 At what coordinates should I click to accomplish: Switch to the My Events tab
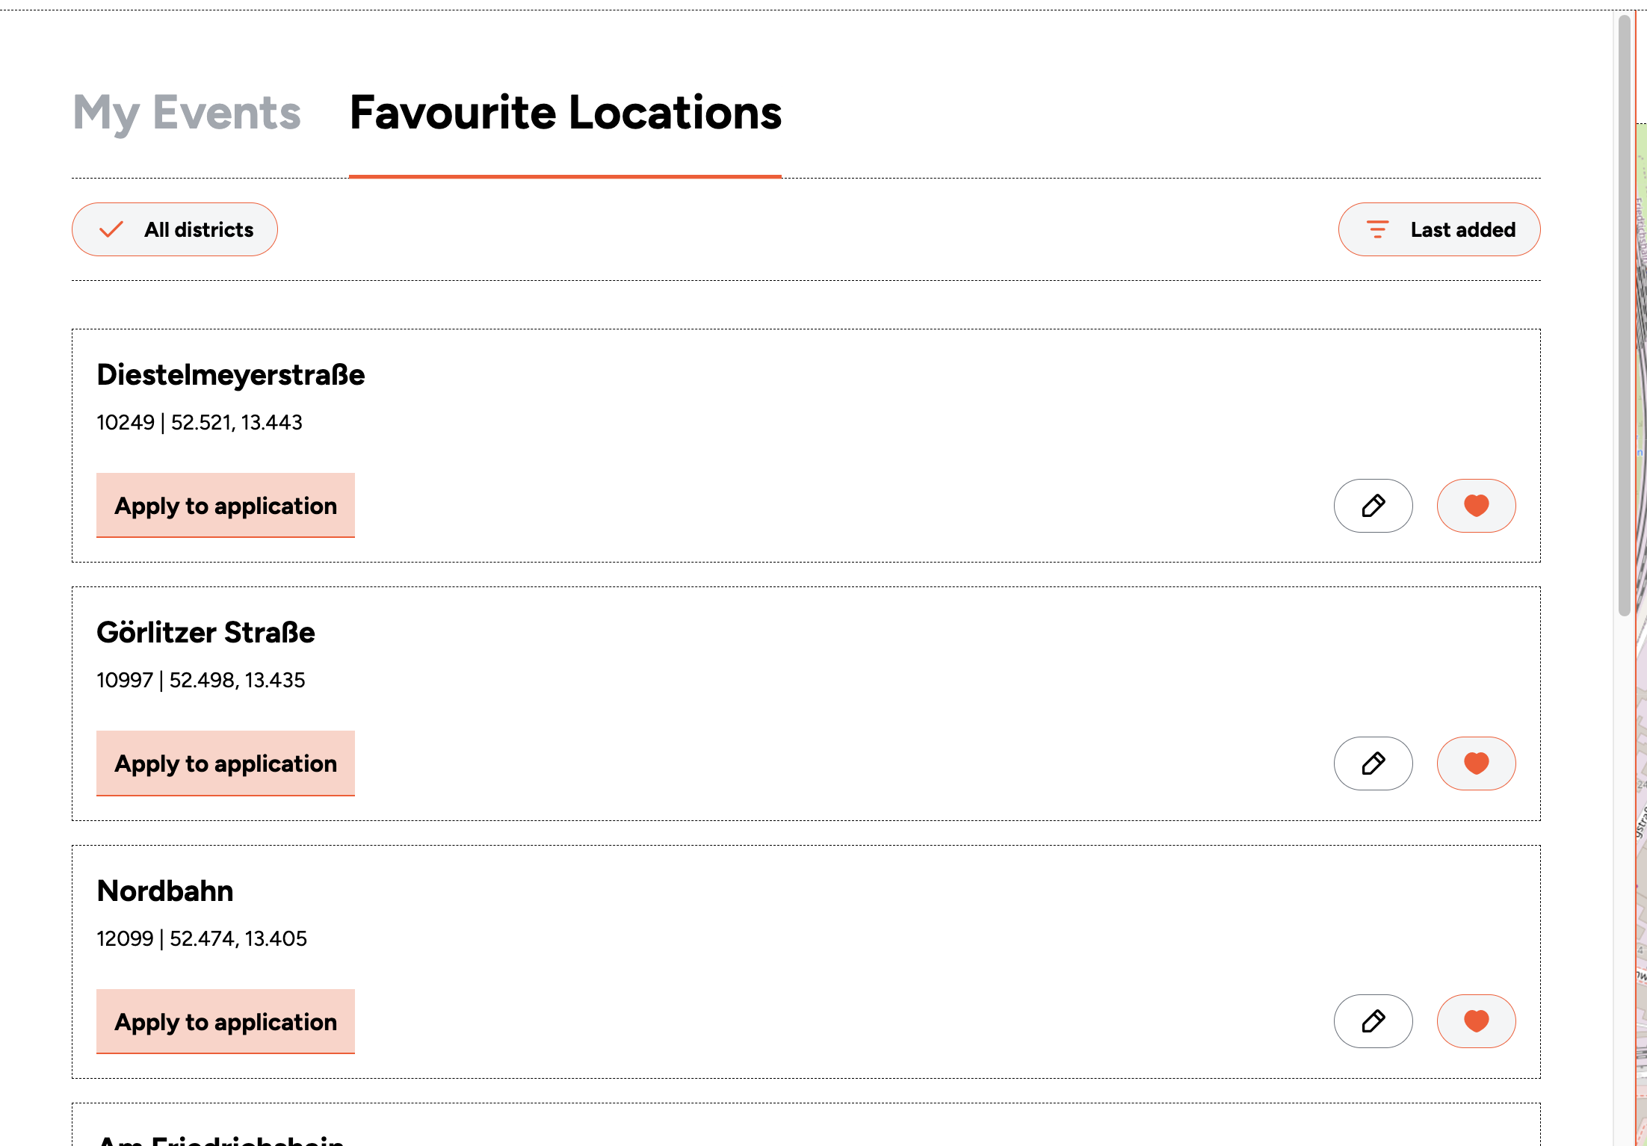[x=187, y=113]
